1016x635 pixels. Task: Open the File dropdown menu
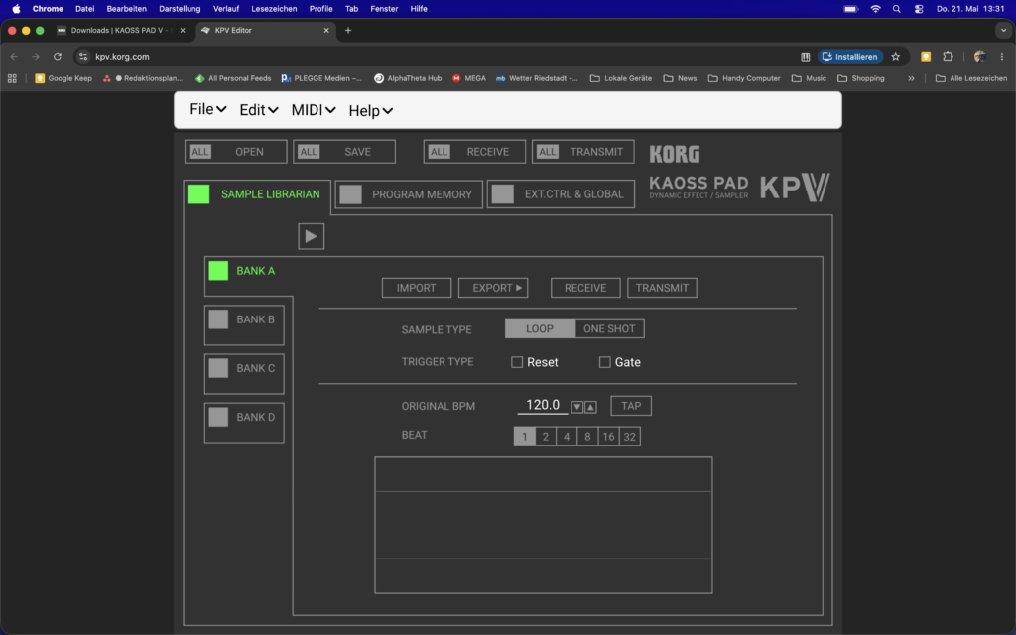pos(208,109)
